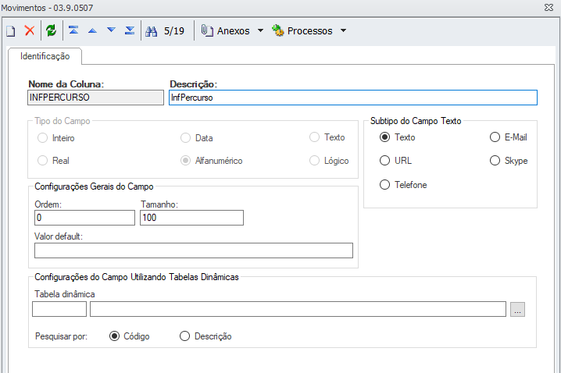561x373 pixels.
Task: Click the binoculars search icon
Action: pyautogui.click(x=151, y=31)
